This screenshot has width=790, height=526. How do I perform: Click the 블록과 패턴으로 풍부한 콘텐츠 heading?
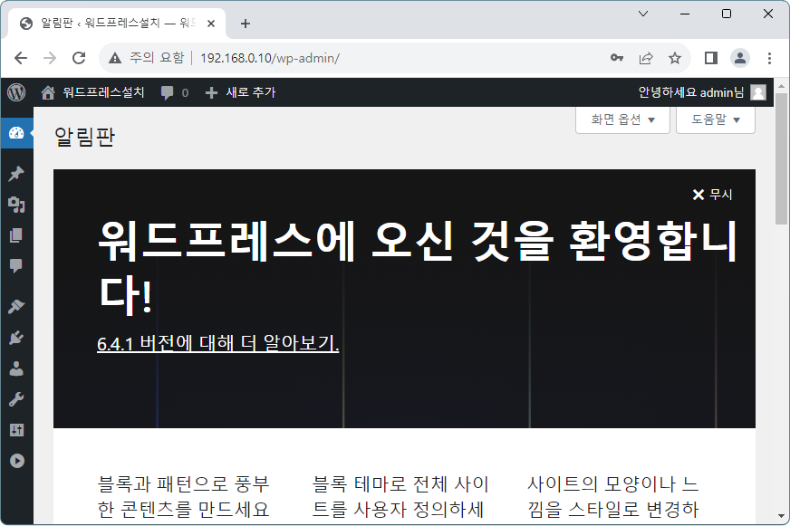[x=184, y=497]
